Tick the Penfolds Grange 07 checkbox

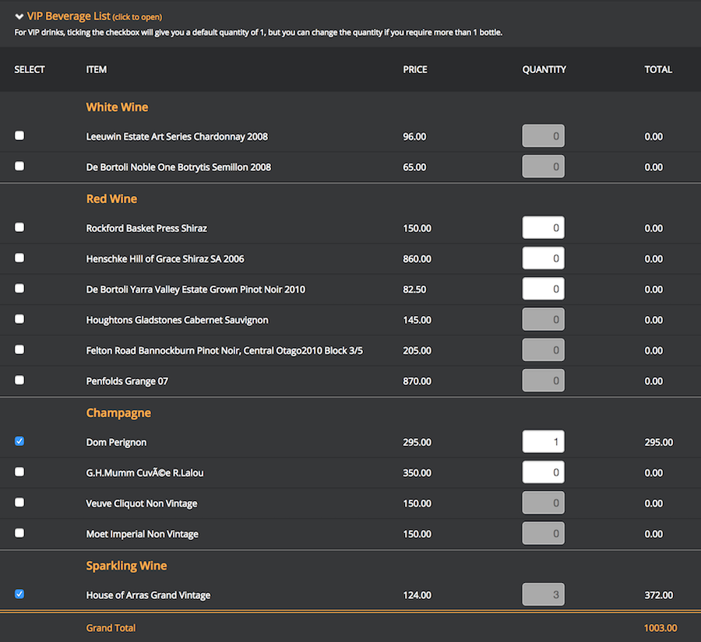click(x=19, y=381)
